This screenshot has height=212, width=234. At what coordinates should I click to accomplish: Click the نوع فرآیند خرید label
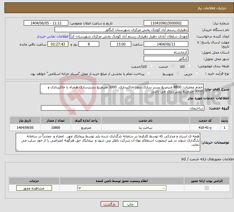click(x=217, y=73)
